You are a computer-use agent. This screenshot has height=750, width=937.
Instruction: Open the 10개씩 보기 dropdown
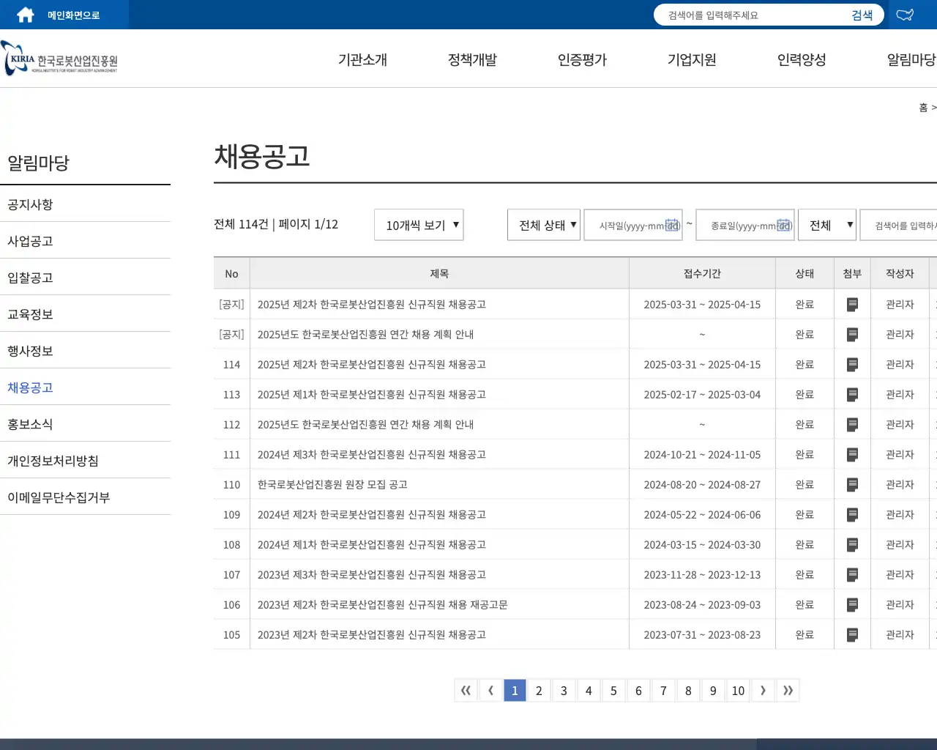pyautogui.click(x=418, y=225)
